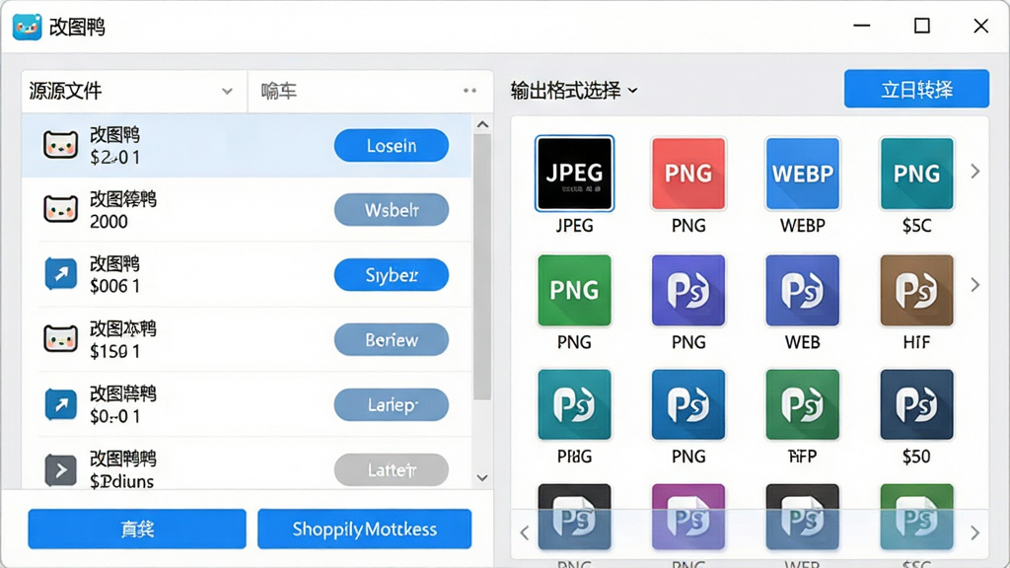Click the up arrow of the list scrollbar
The image size is (1010, 568).
[x=482, y=124]
